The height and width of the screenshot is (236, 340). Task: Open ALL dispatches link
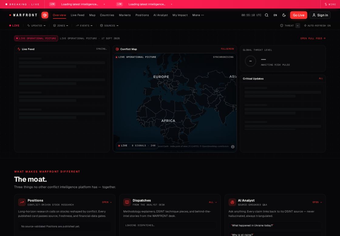213,202
